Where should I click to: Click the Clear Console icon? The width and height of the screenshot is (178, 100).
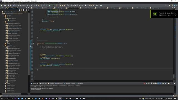(x=152, y=83)
